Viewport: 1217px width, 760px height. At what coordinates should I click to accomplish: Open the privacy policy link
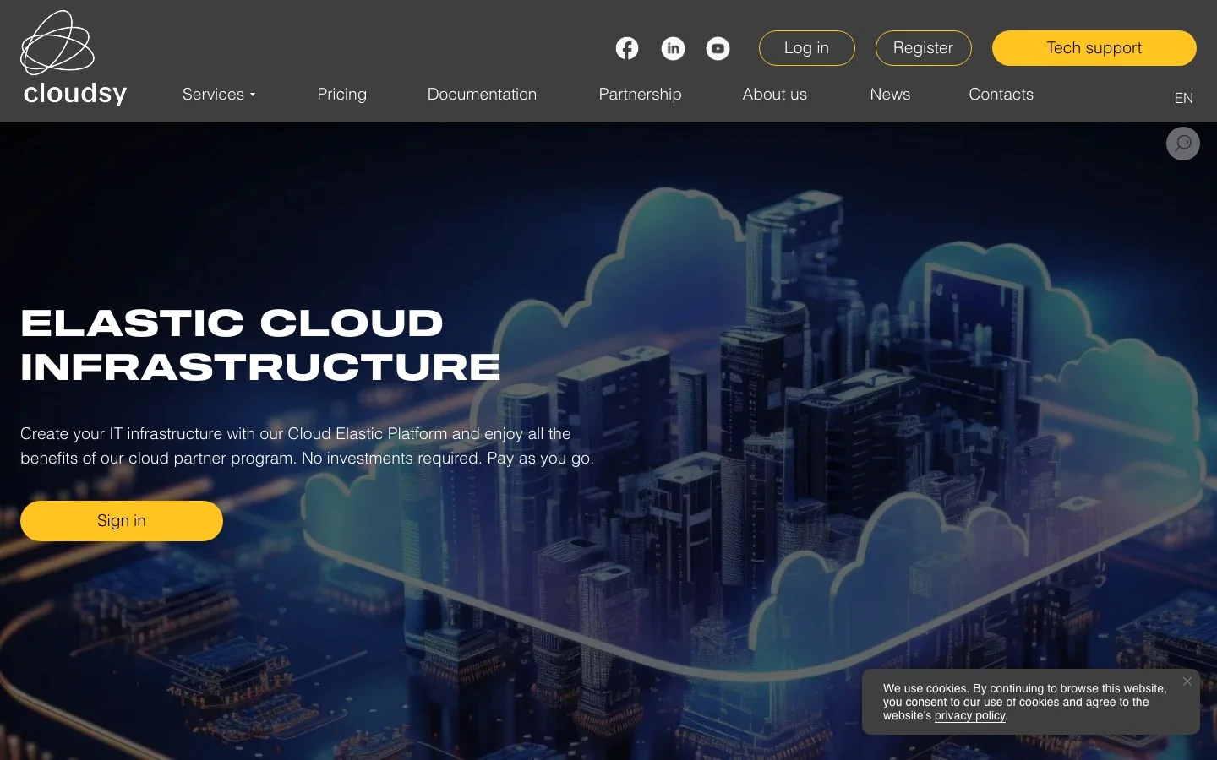(x=969, y=715)
